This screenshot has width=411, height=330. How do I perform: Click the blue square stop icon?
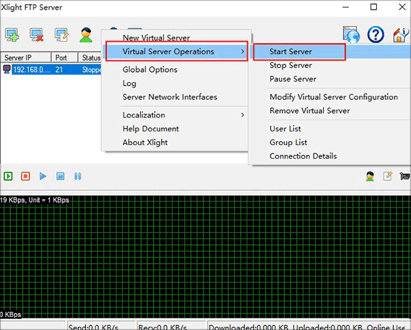(x=60, y=176)
